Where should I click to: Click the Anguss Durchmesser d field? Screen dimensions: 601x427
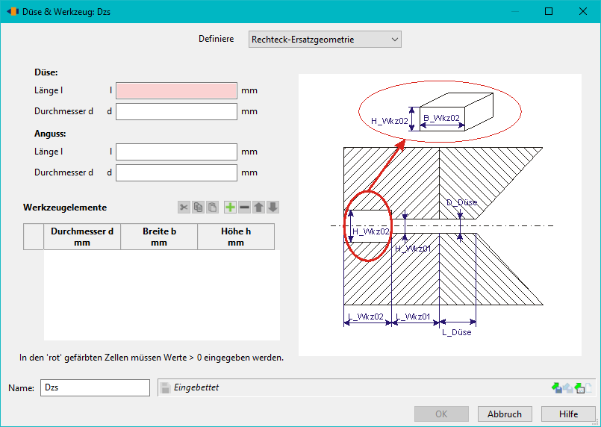(176, 172)
